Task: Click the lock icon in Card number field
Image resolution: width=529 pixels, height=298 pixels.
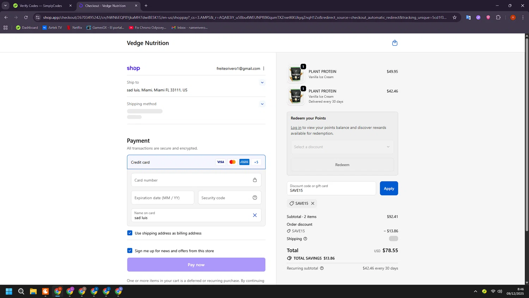Action: coord(255,180)
